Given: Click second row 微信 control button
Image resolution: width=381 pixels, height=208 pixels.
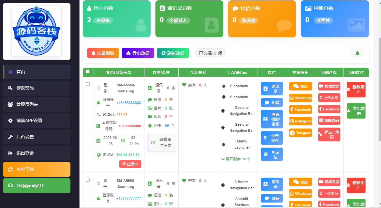Looking at the screenshot, I should 300,182.
